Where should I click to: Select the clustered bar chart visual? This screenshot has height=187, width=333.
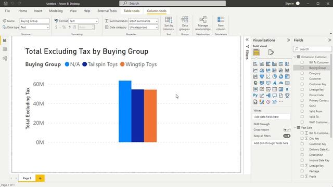click(268, 64)
